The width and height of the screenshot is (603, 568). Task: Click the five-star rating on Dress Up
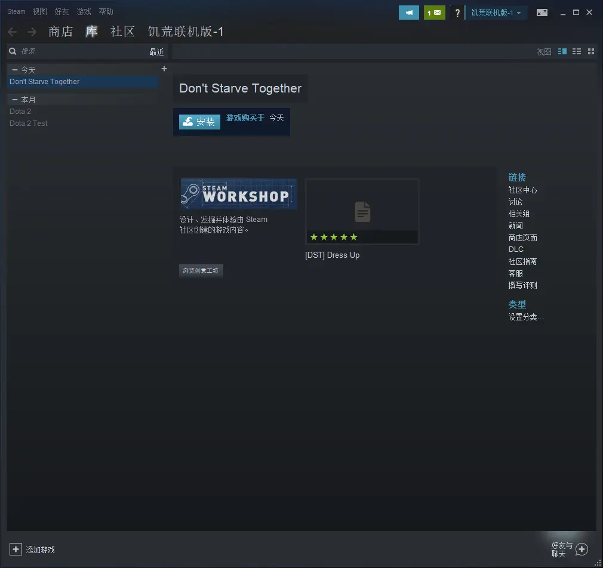coord(334,237)
